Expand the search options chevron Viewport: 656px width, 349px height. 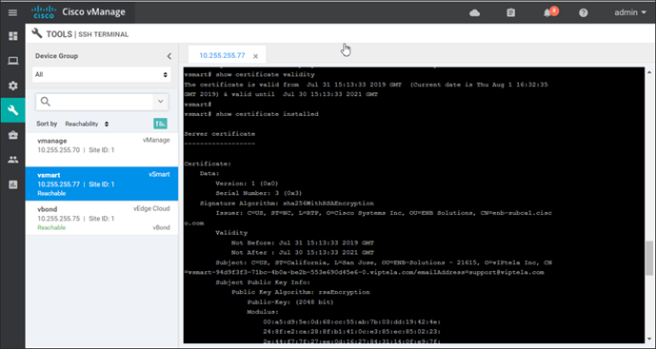click(161, 102)
